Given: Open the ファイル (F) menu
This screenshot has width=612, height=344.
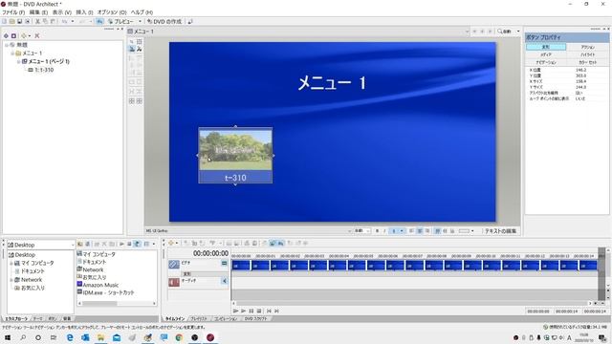Looking at the screenshot, I should [x=13, y=12].
